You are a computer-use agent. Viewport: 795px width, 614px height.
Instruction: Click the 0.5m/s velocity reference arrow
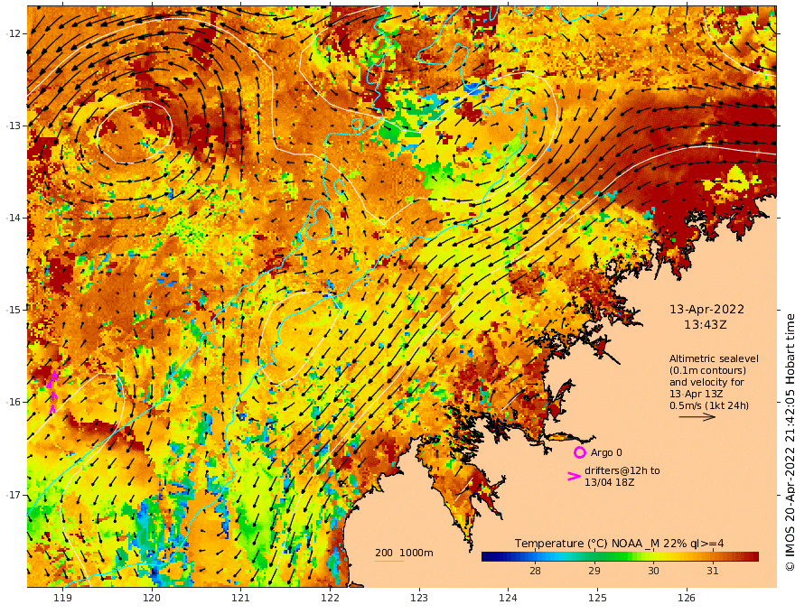pyautogui.click(x=697, y=417)
